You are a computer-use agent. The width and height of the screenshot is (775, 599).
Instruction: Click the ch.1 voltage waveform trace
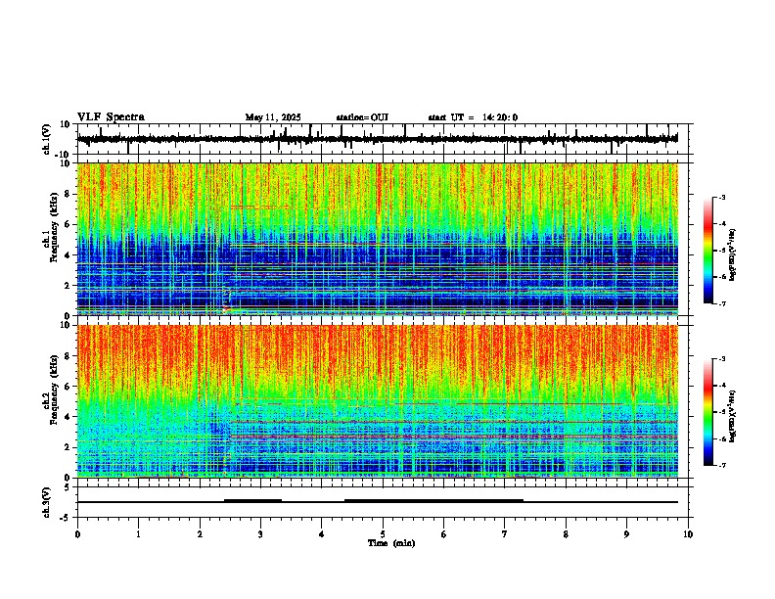point(377,139)
